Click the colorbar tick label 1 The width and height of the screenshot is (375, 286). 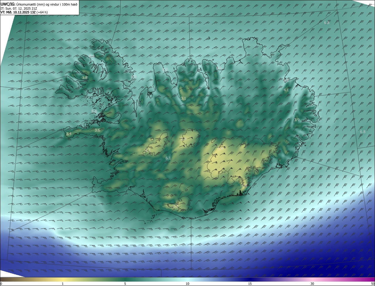pos(63,284)
